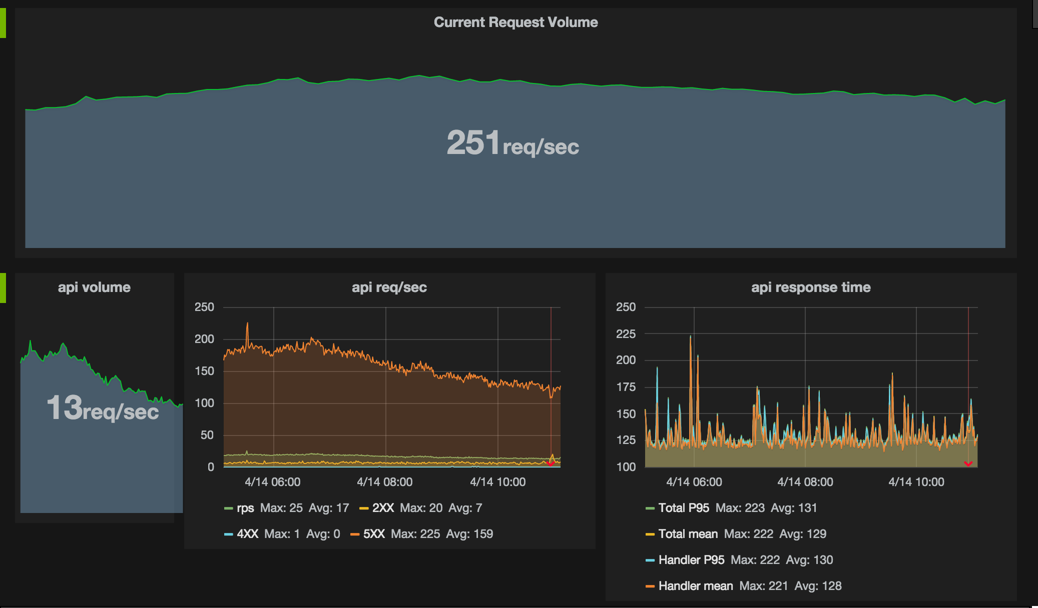Toggle the rps series in the legend

[245, 508]
